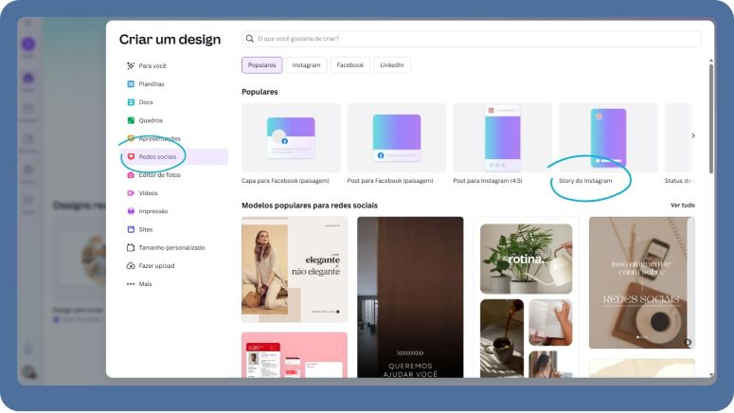Open the Redes Sociais coffee template

[642, 283]
